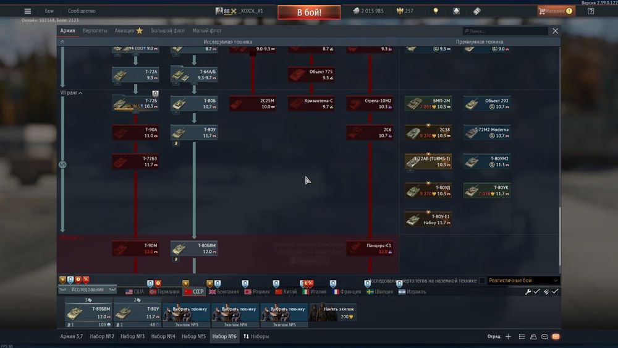
Task: Select the Панцирь-С1 vehicle card
Action: [370, 248]
